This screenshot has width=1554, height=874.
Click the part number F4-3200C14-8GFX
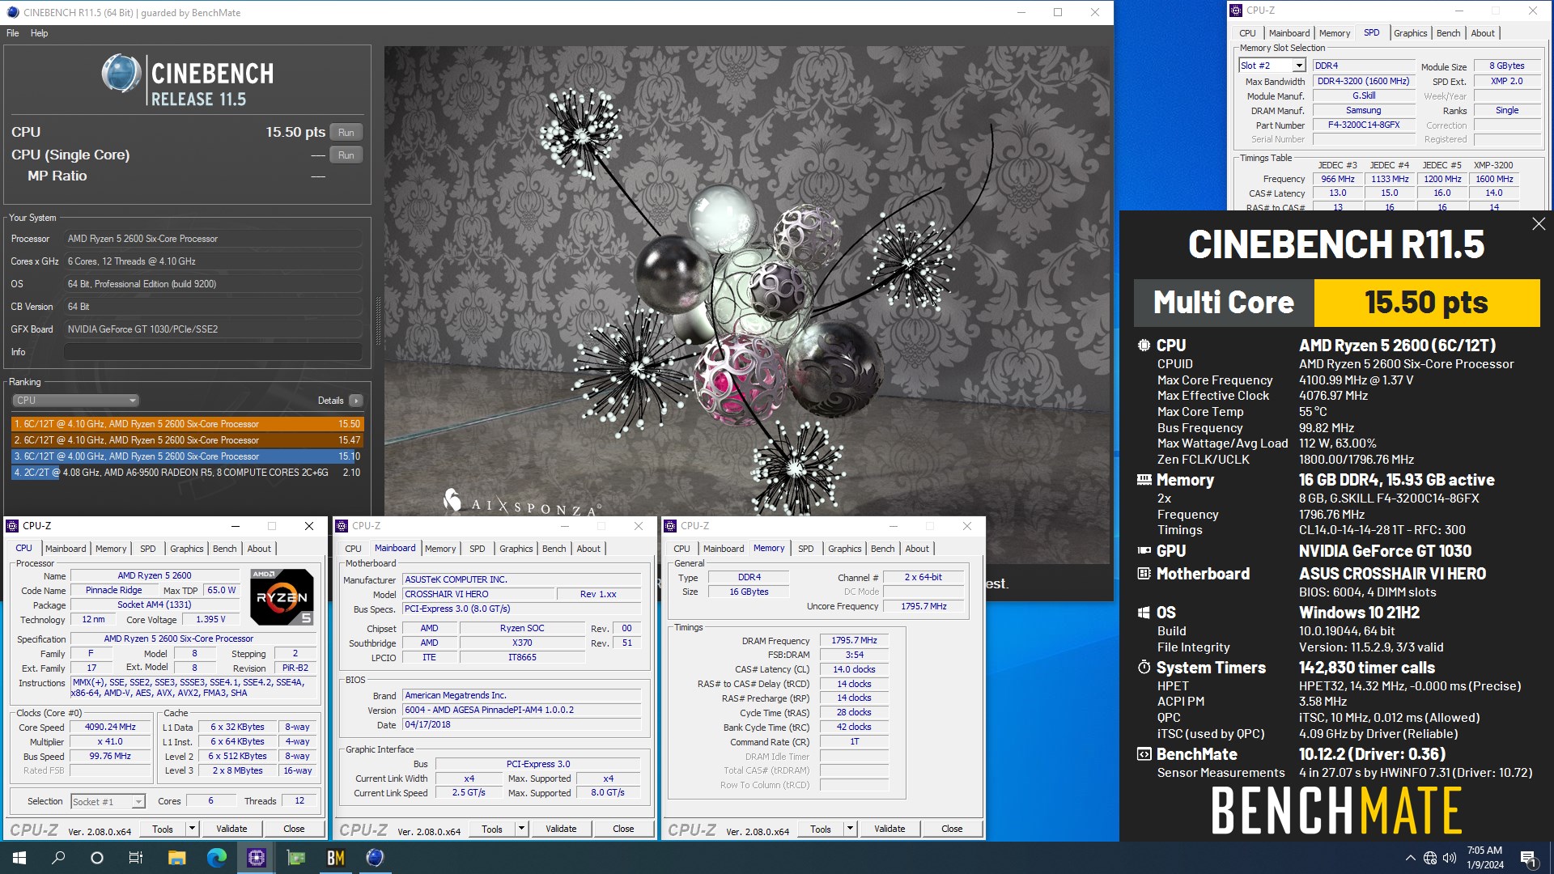click(1364, 125)
